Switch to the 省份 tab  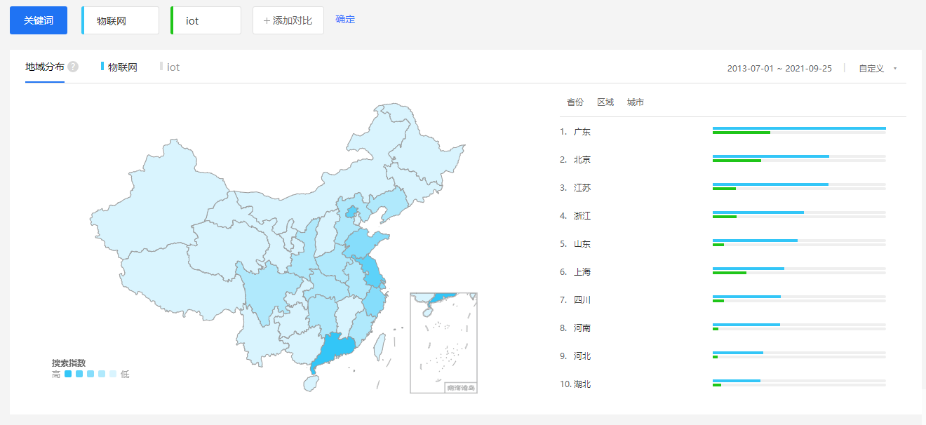pyautogui.click(x=575, y=102)
